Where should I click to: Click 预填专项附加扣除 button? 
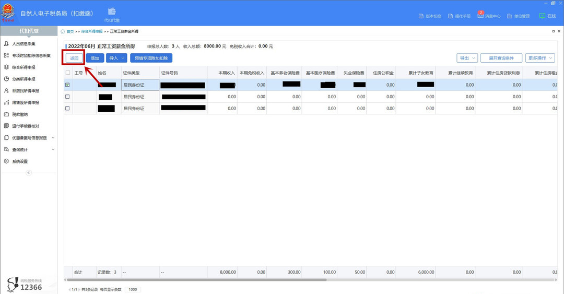click(151, 58)
